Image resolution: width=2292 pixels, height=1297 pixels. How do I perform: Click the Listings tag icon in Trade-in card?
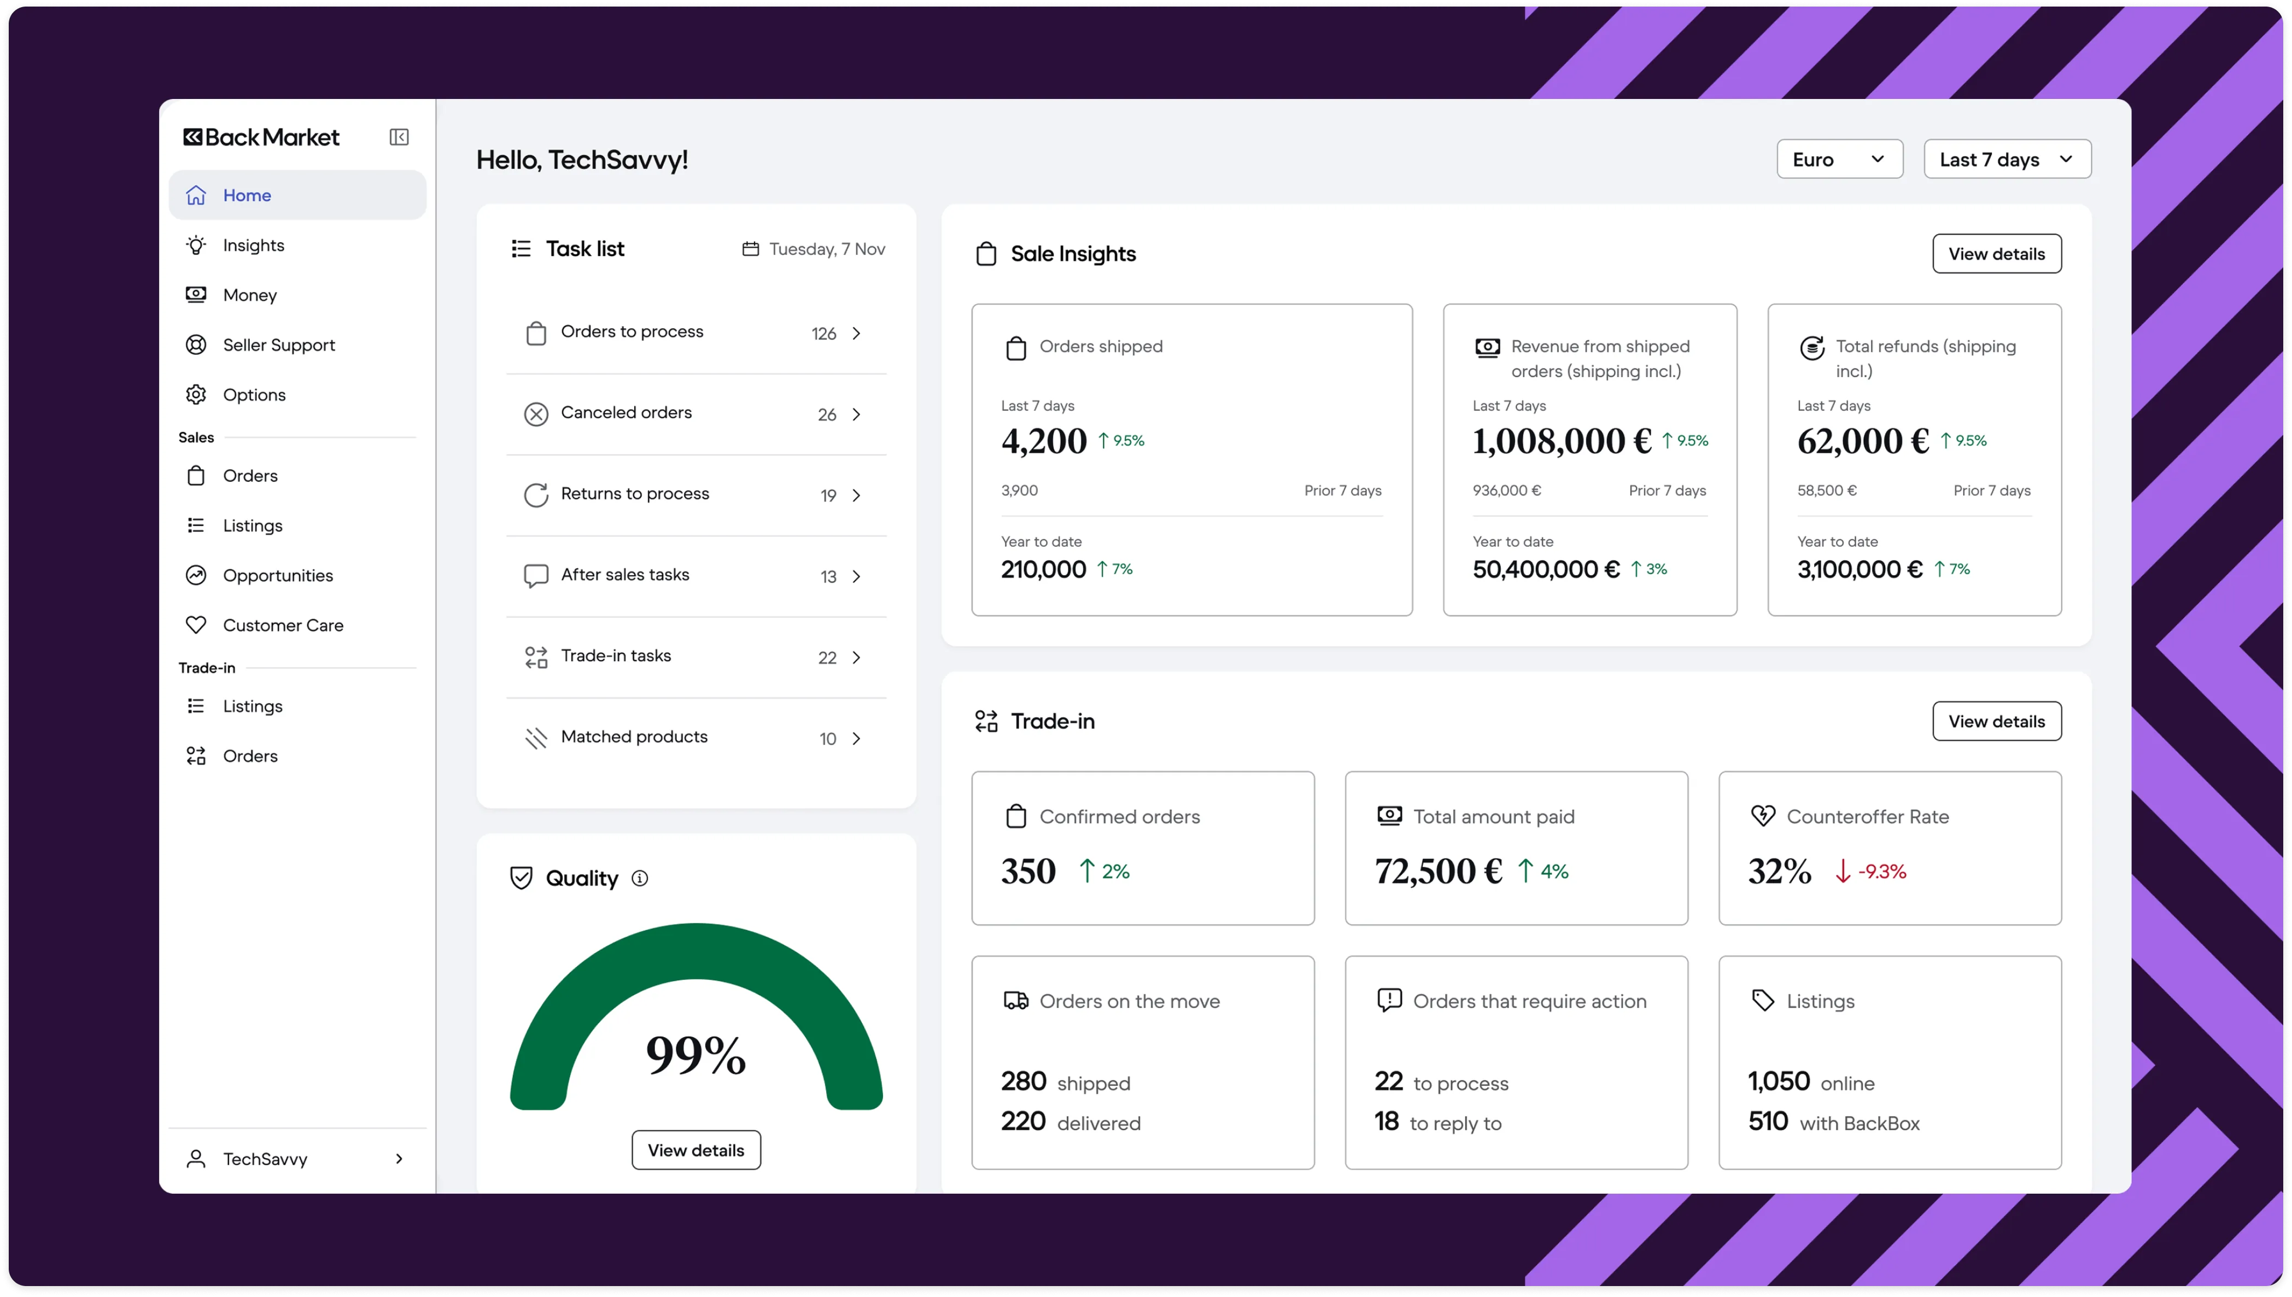click(1763, 1001)
